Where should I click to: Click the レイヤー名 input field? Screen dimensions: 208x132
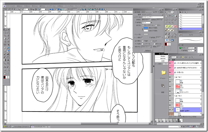[153, 17]
